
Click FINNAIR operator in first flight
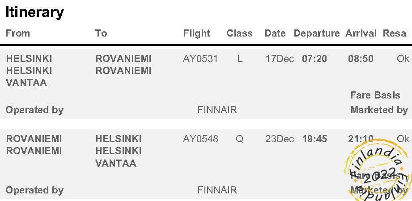[x=217, y=110]
